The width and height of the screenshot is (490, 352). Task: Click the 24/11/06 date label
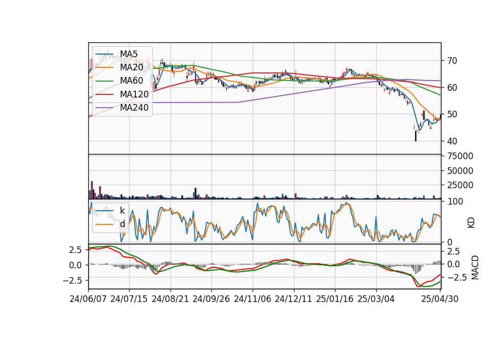[253, 299]
